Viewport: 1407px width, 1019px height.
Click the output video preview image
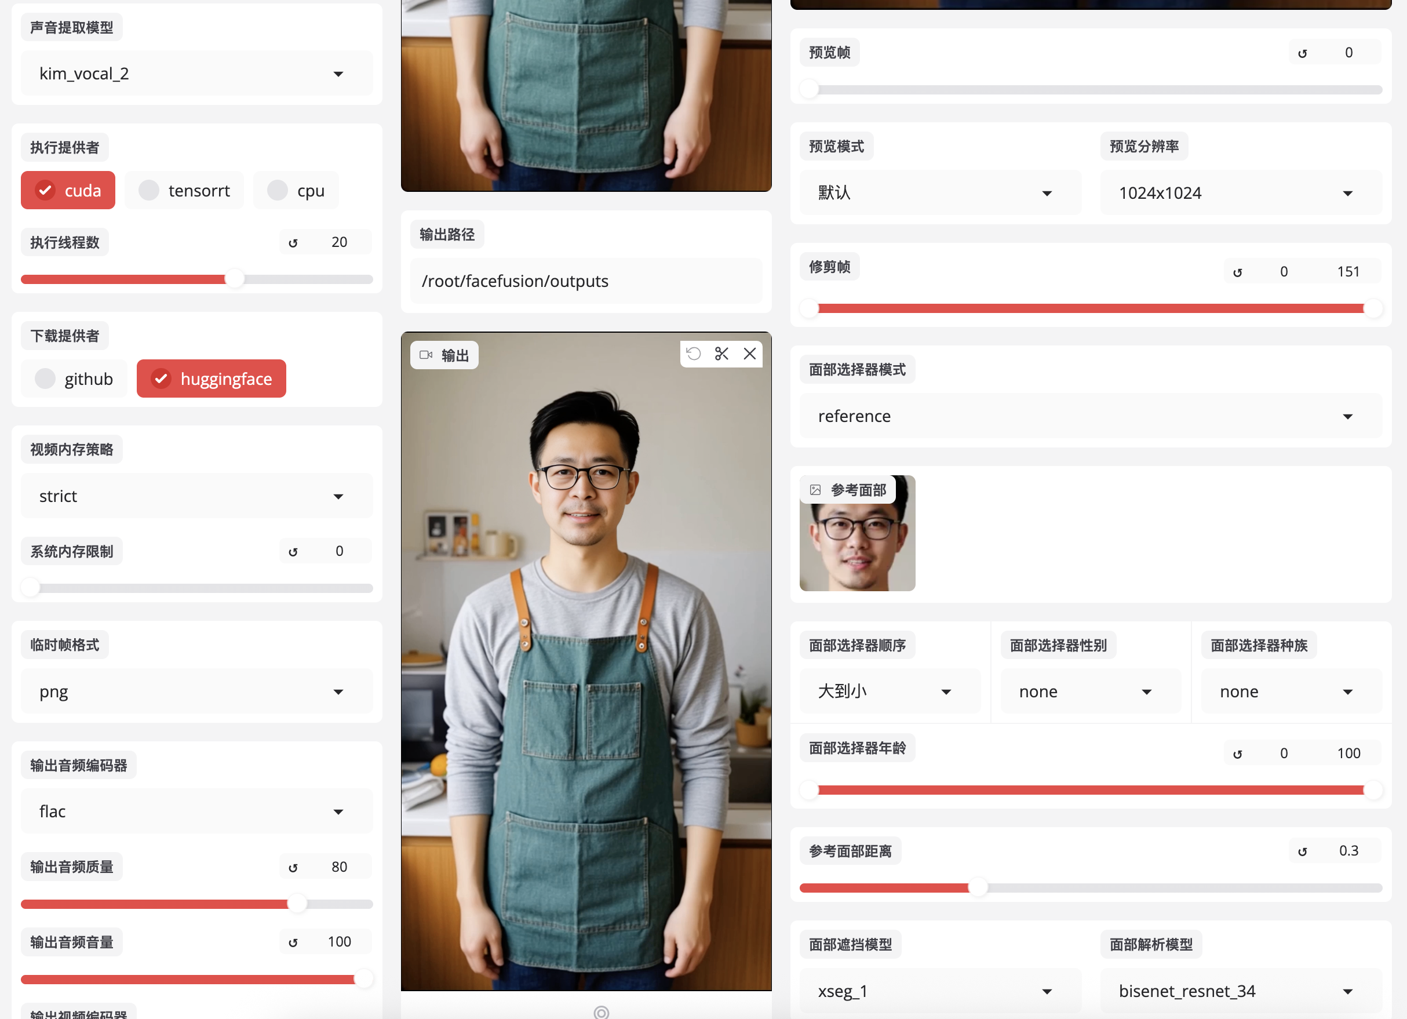(x=586, y=661)
